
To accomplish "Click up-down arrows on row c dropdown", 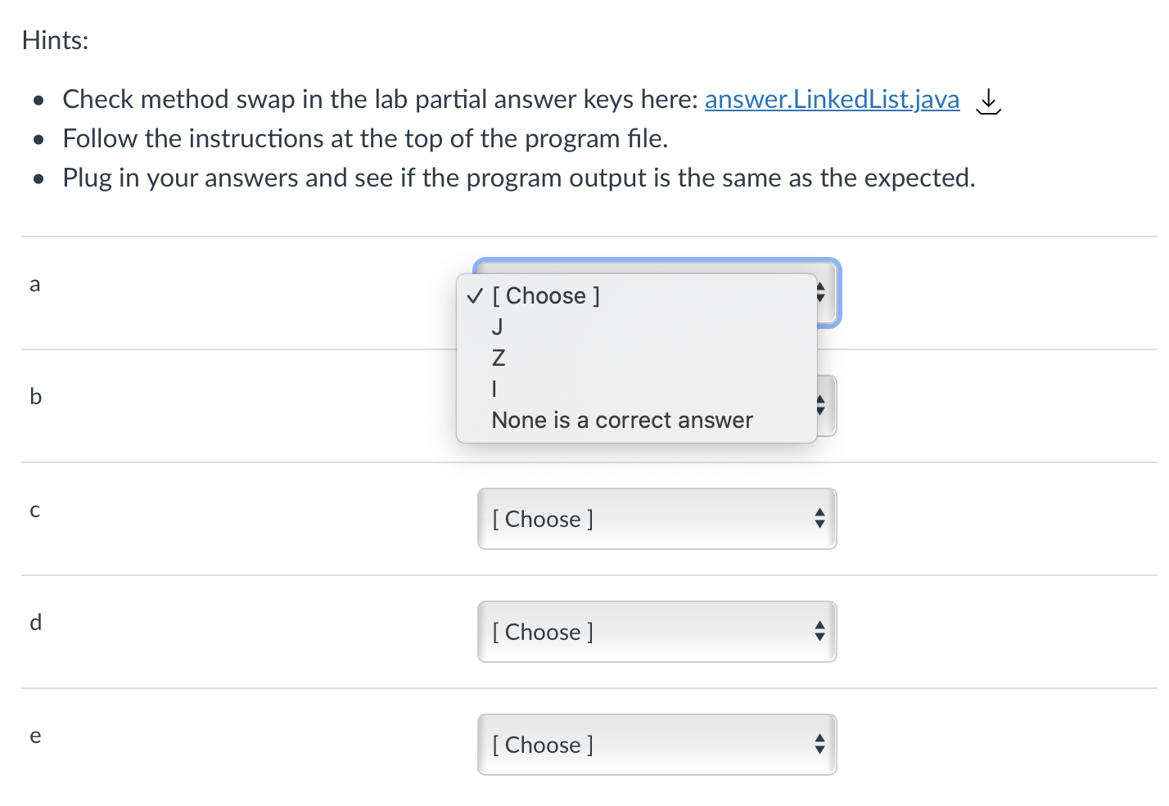I will click(819, 518).
